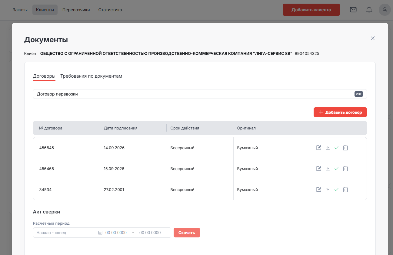Download contract 456465 file
The height and width of the screenshot is (255, 393).
328,169
